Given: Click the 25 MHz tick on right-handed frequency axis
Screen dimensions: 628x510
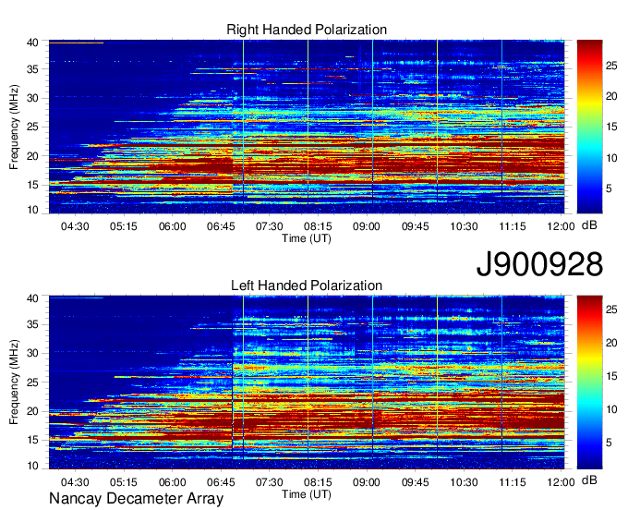Looking at the screenshot, I should coord(32,127).
